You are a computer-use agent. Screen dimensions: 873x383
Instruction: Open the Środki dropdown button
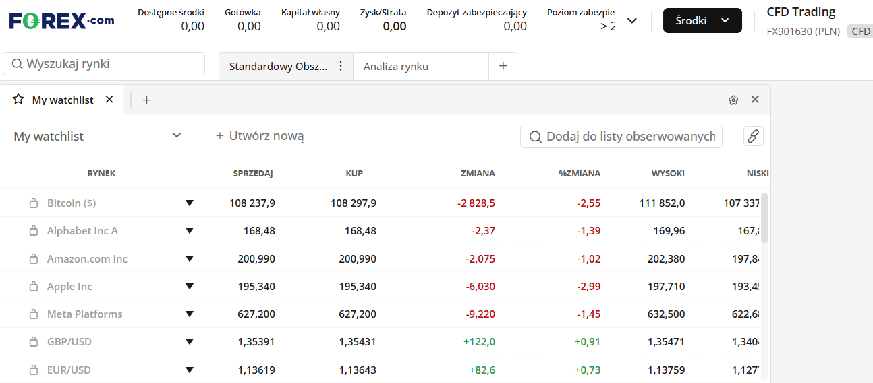click(x=702, y=20)
